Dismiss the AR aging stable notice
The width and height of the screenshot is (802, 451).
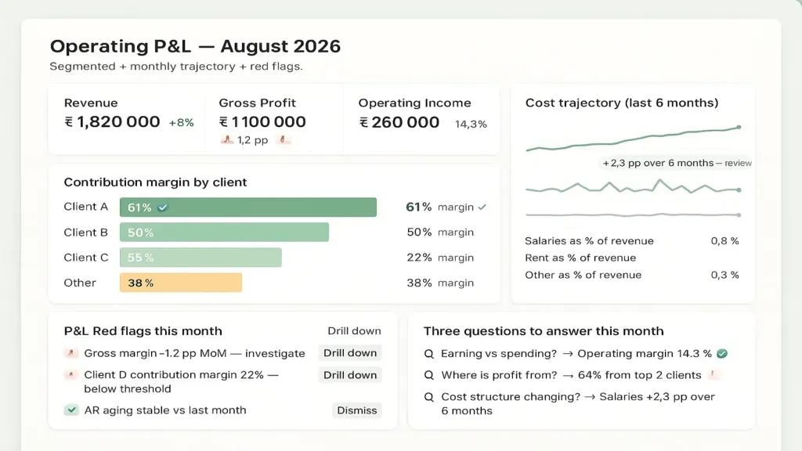coord(357,410)
